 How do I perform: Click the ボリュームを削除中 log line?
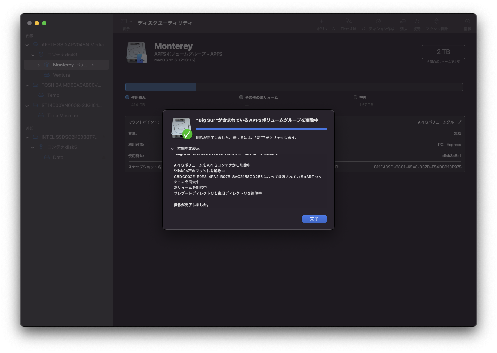[x=190, y=188]
